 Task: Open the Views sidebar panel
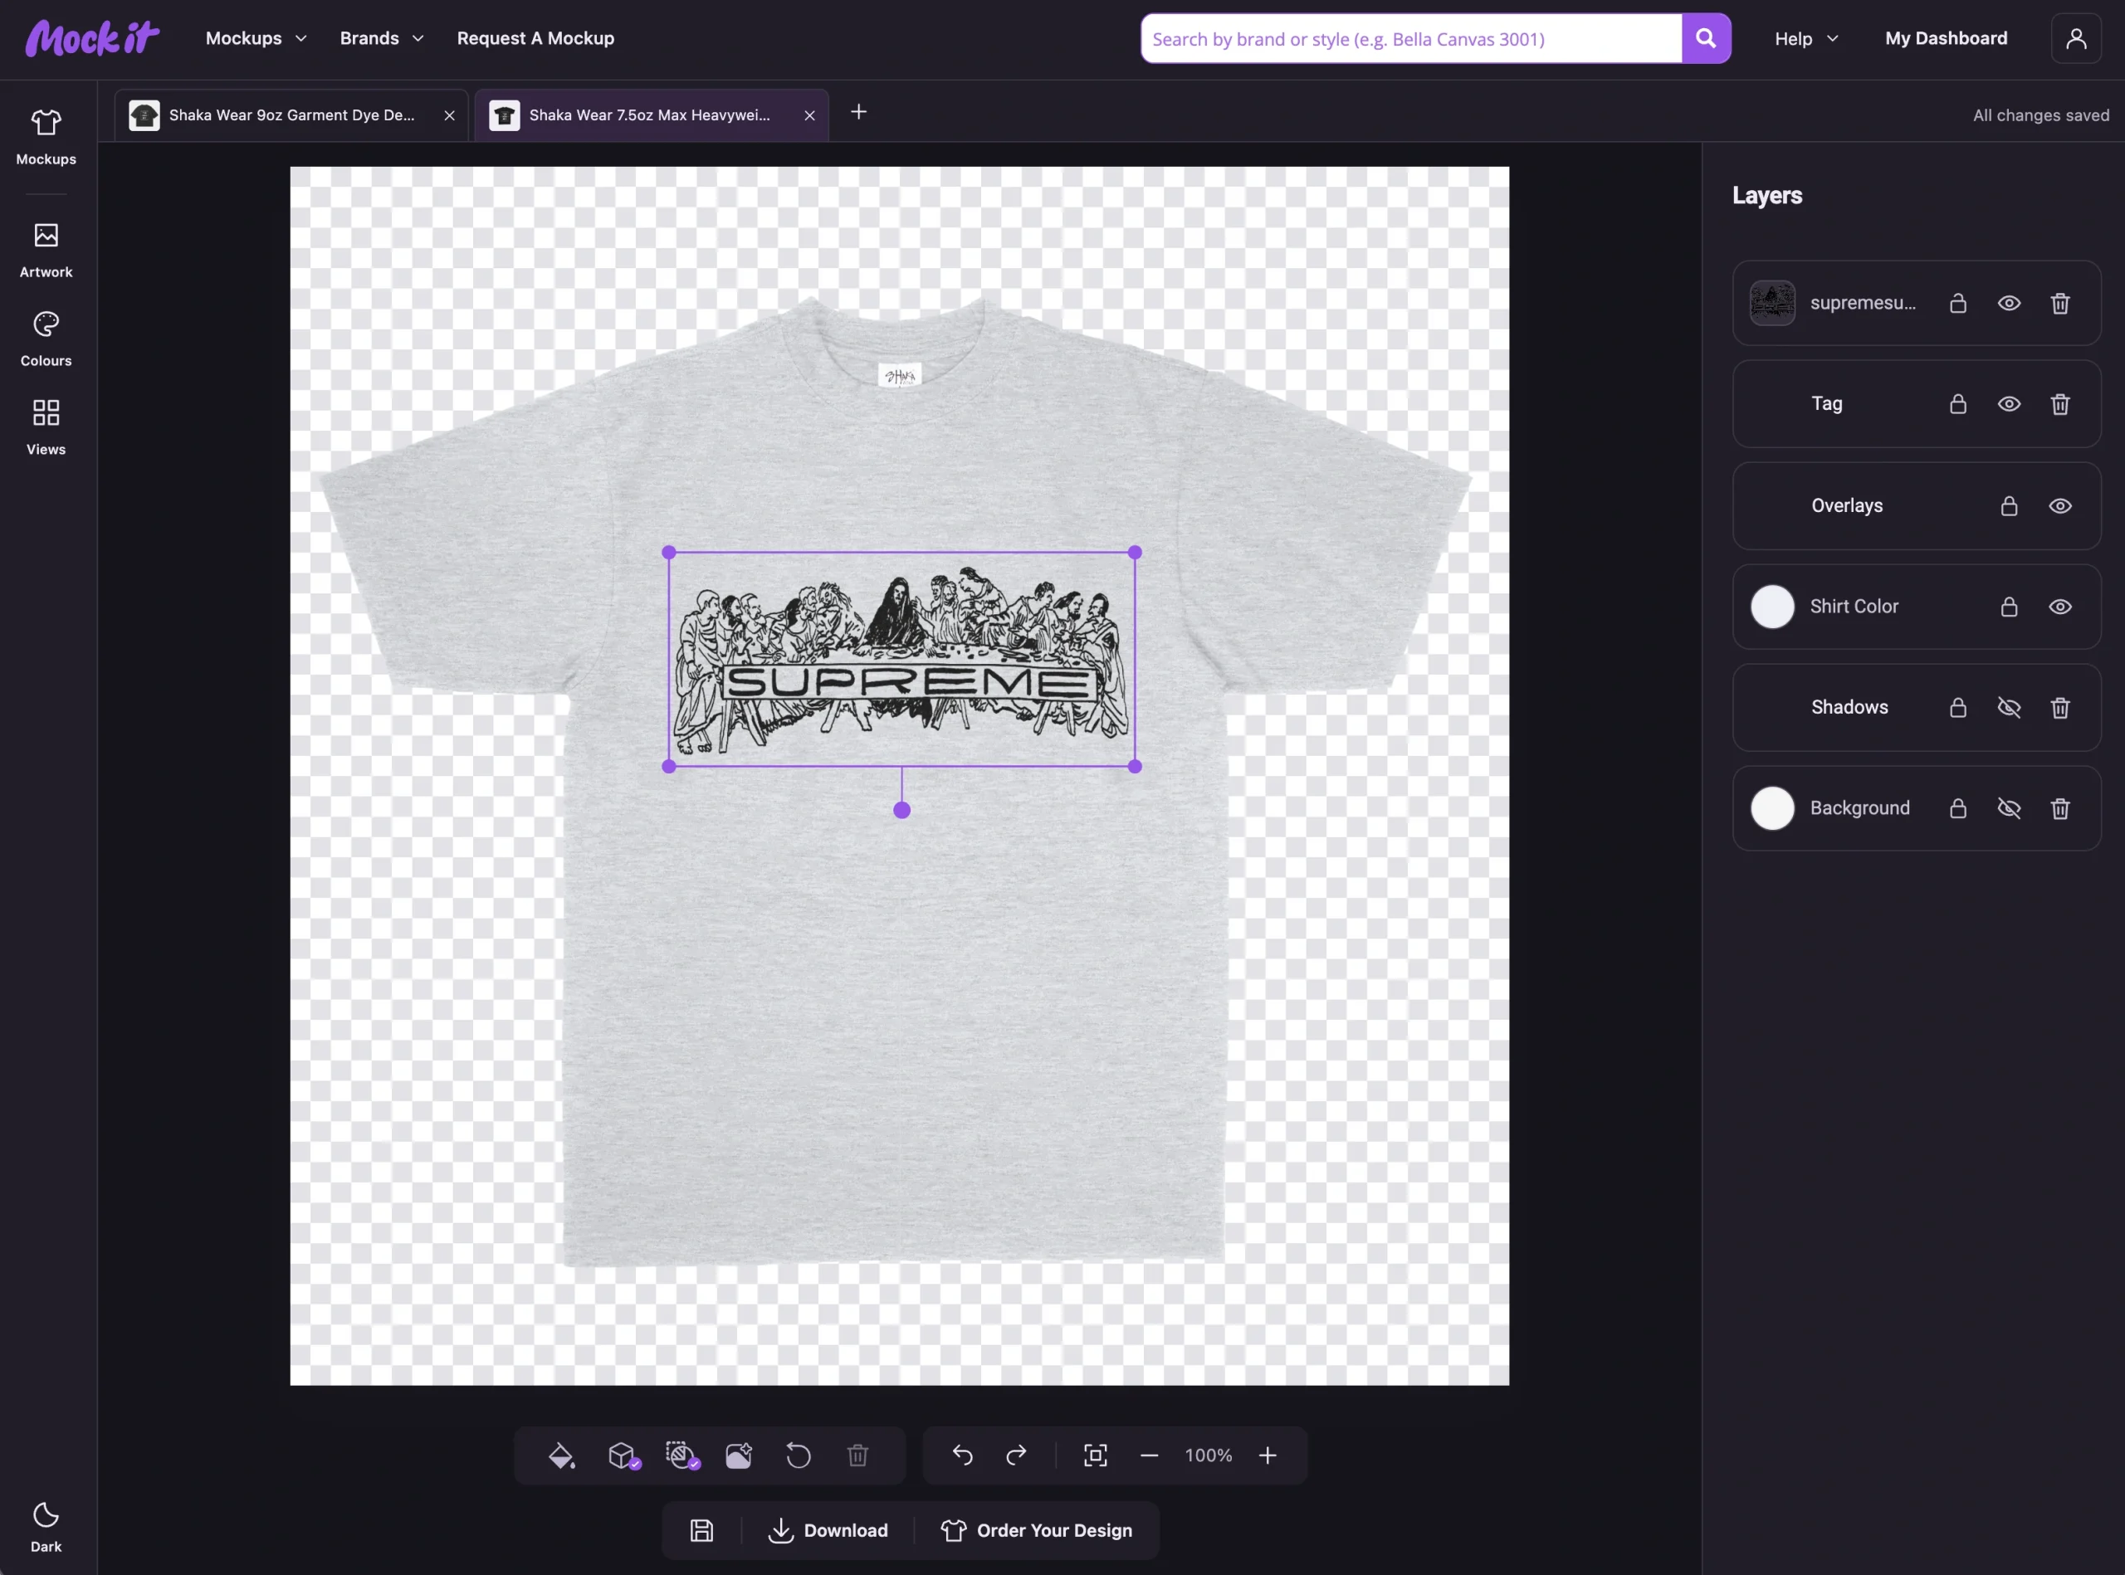point(46,427)
